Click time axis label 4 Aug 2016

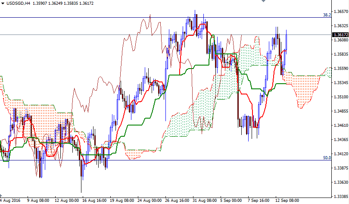click(10, 201)
